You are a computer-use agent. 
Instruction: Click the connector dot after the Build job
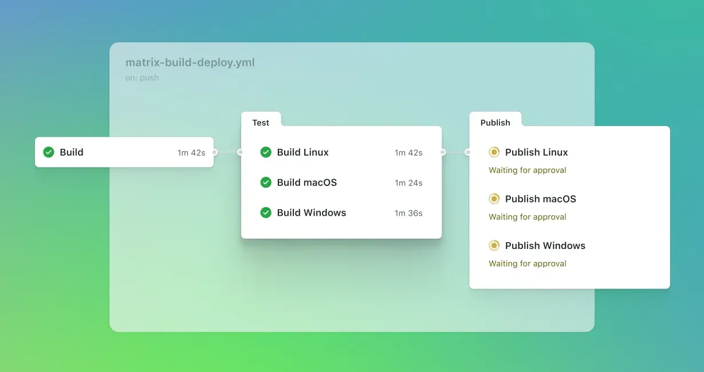[x=215, y=152]
